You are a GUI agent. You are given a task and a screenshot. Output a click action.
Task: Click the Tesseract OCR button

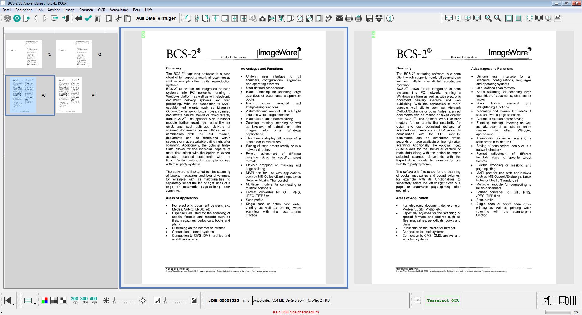pos(443,300)
